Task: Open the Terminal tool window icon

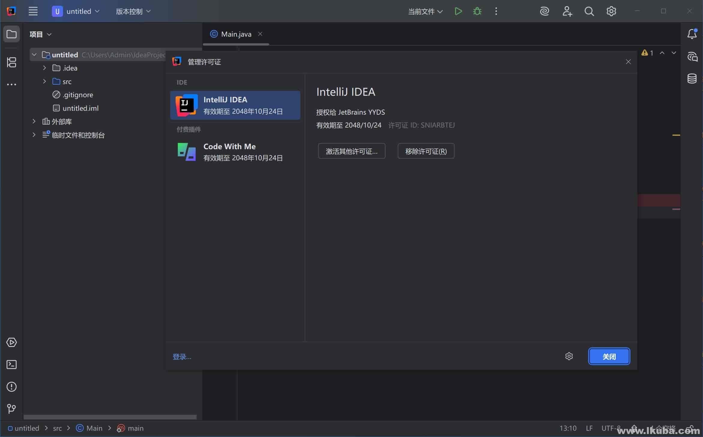Action: [x=11, y=365]
